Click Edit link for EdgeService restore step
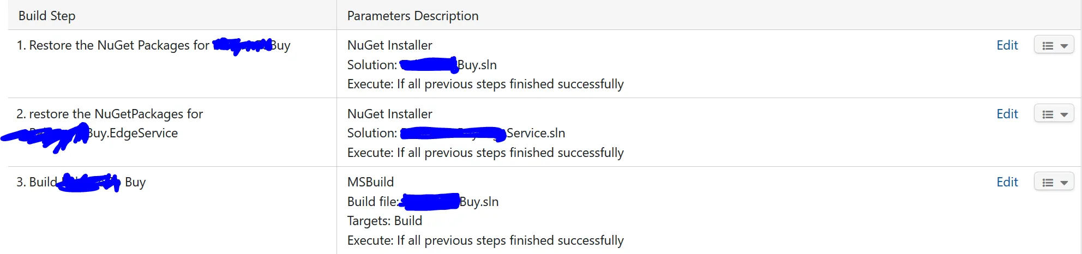 pyautogui.click(x=1007, y=114)
